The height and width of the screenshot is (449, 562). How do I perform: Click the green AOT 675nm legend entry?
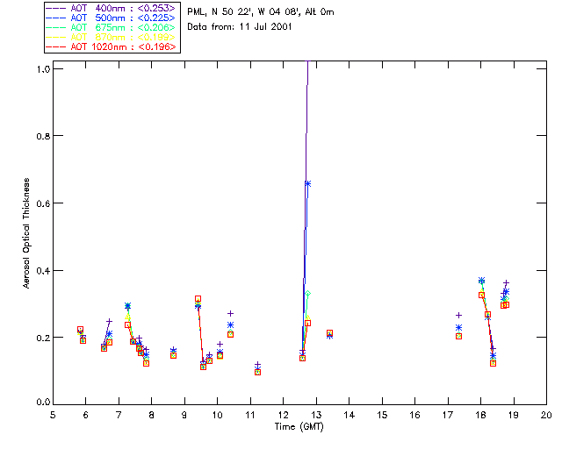121,27
